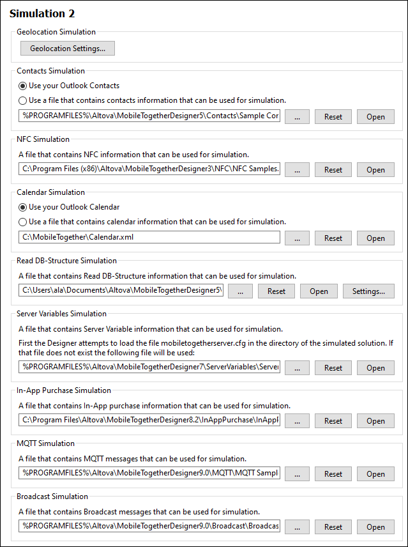The height and width of the screenshot is (547, 408).
Task: Browse for In-App Purchase file
Action: tap(297, 421)
